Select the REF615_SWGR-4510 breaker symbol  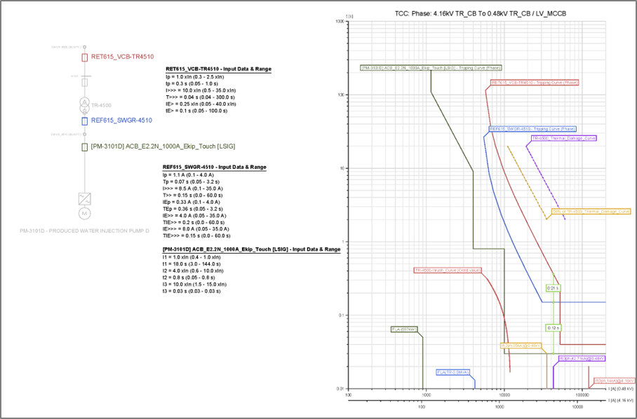point(83,121)
